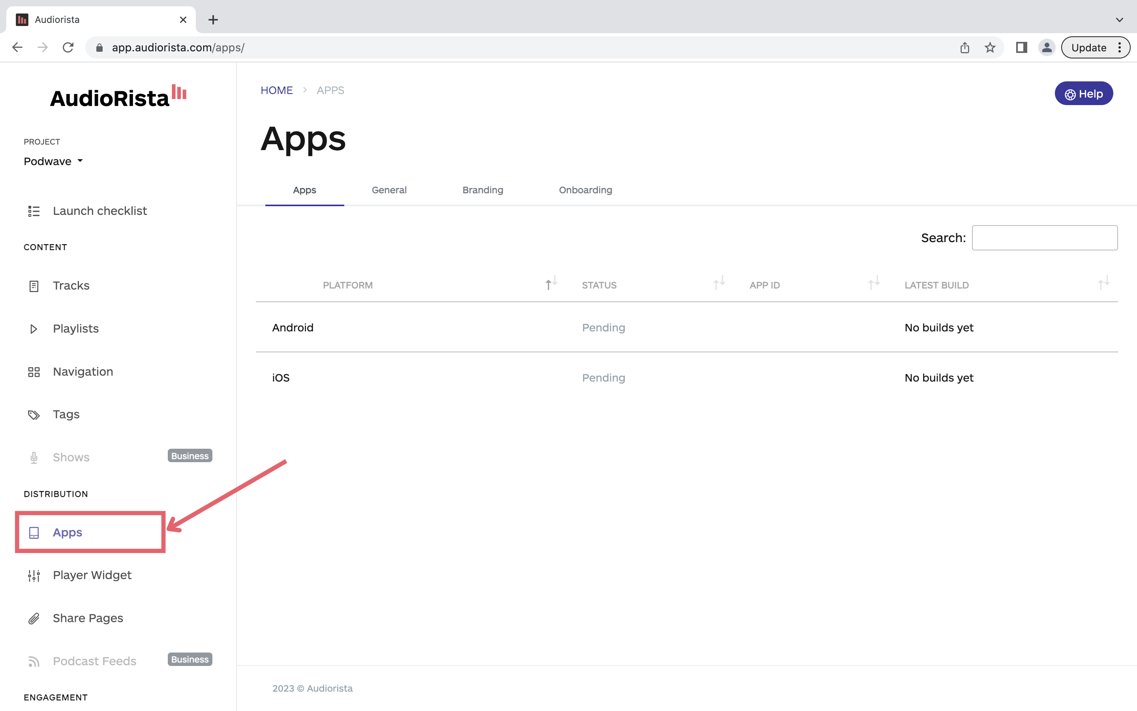Click the Business badge next to Shows
Image resolution: width=1137 pixels, height=711 pixels.
[190, 456]
